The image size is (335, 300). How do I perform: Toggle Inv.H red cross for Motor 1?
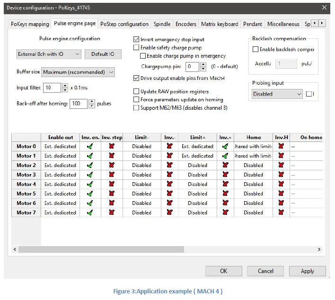click(281, 156)
